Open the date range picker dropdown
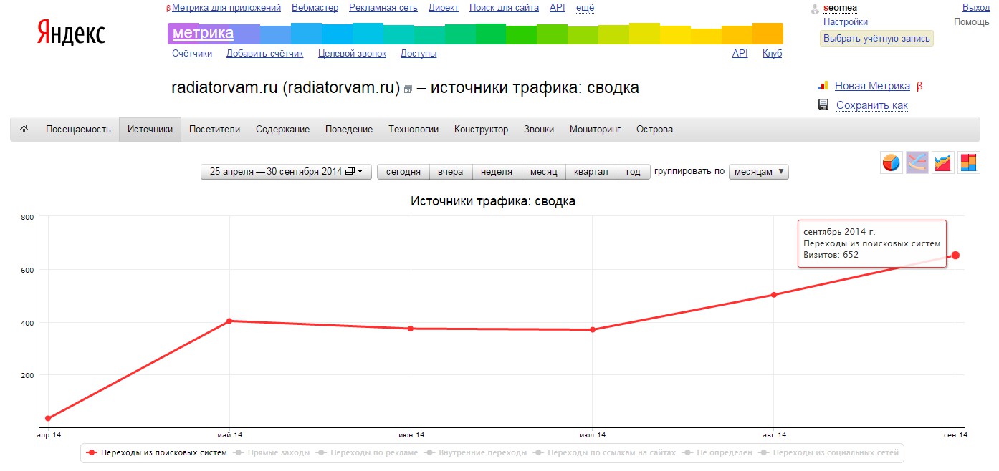This screenshot has height=471, width=999. pyautogui.click(x=286, y=172)
